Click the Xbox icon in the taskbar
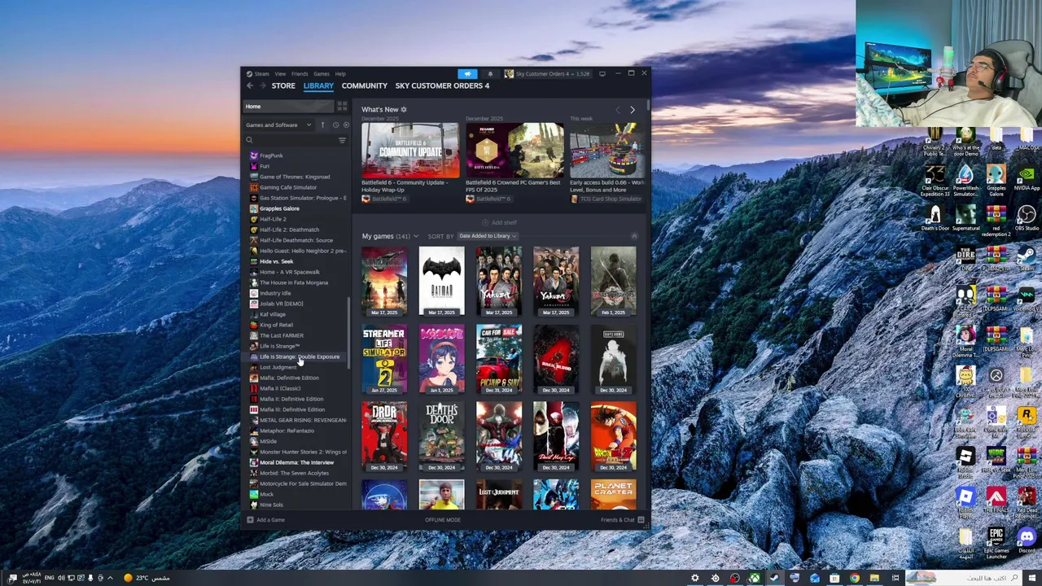 point(755,578)
